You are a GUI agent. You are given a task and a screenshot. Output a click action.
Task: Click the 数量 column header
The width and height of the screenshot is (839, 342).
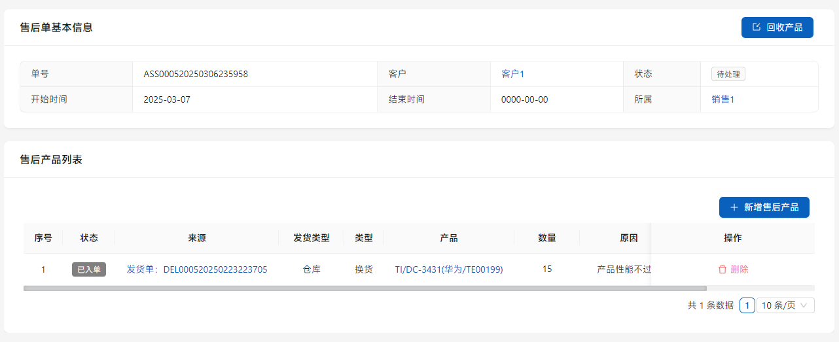tap(547, 238)
